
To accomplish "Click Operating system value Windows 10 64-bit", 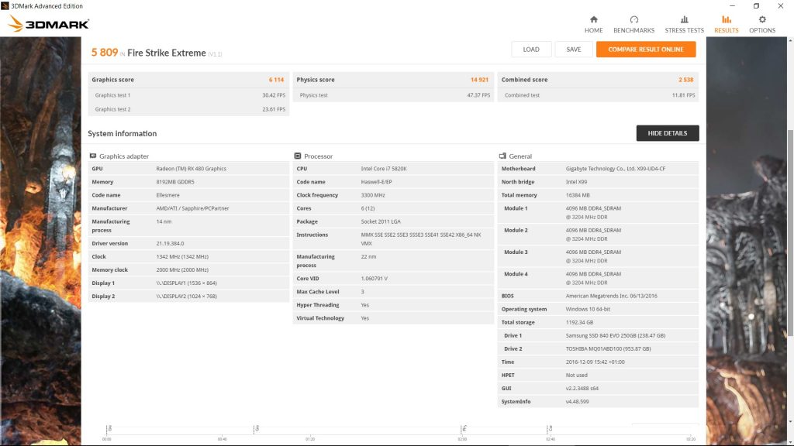I will click(588, 310).
